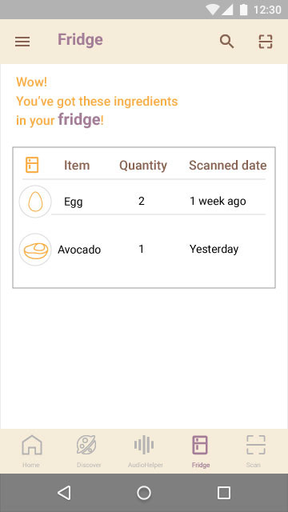Select the Egg item row name
The height and width of the screenshot is (512, 288).
tap(73, 202)
